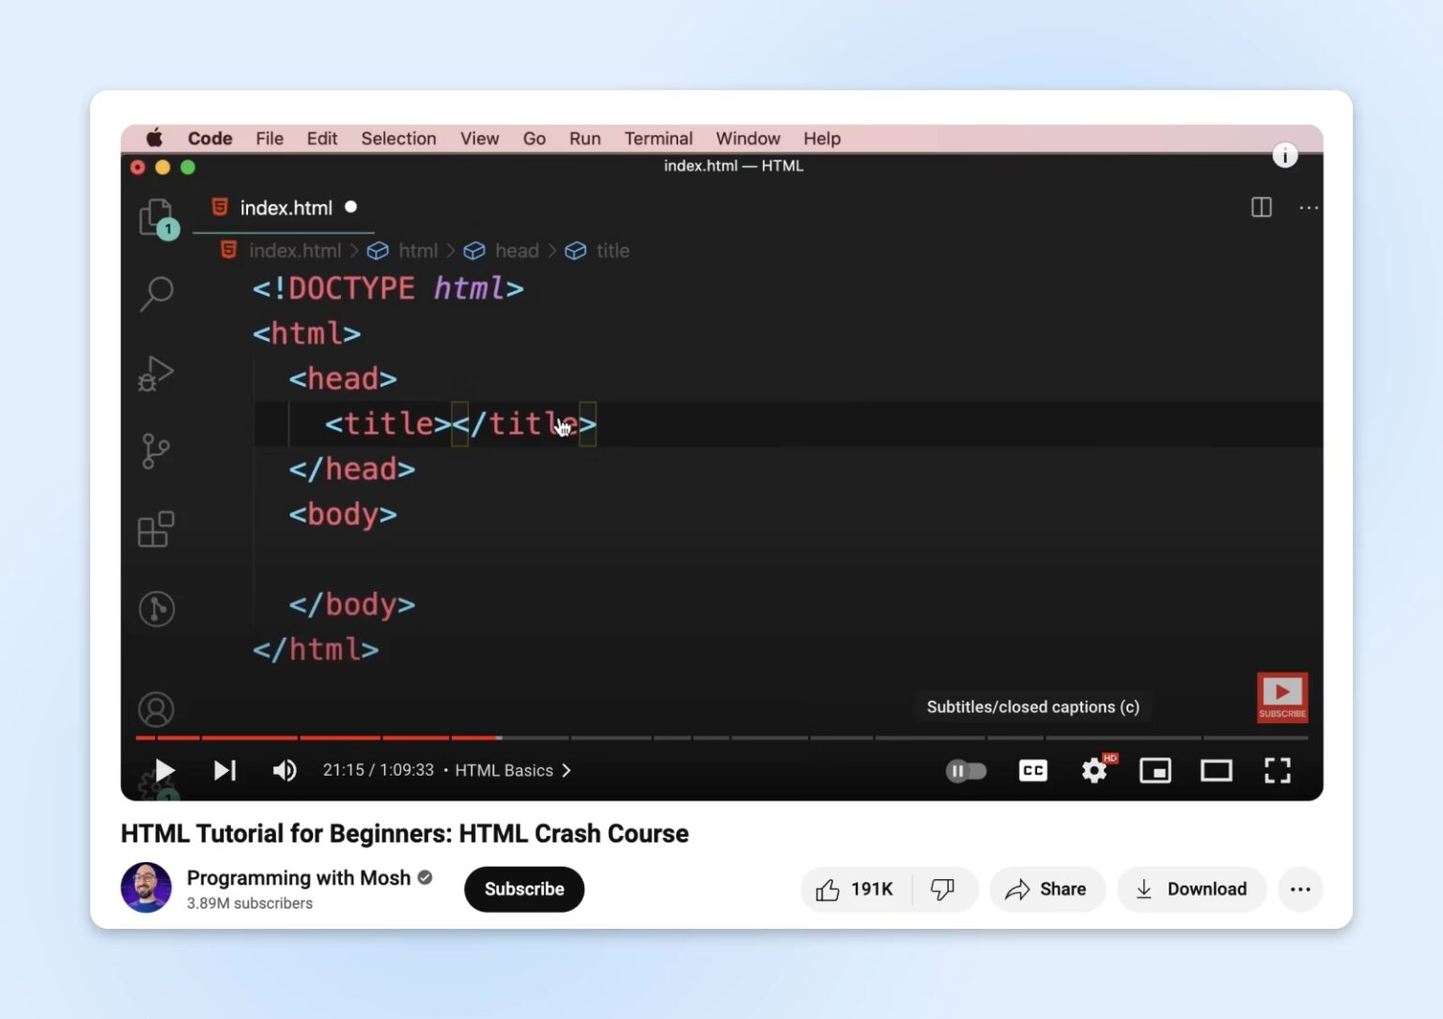Open the Explorer icon in VS Code sidebar
The height and width of the screenshot is (1019, 1443).
[156, 217]
